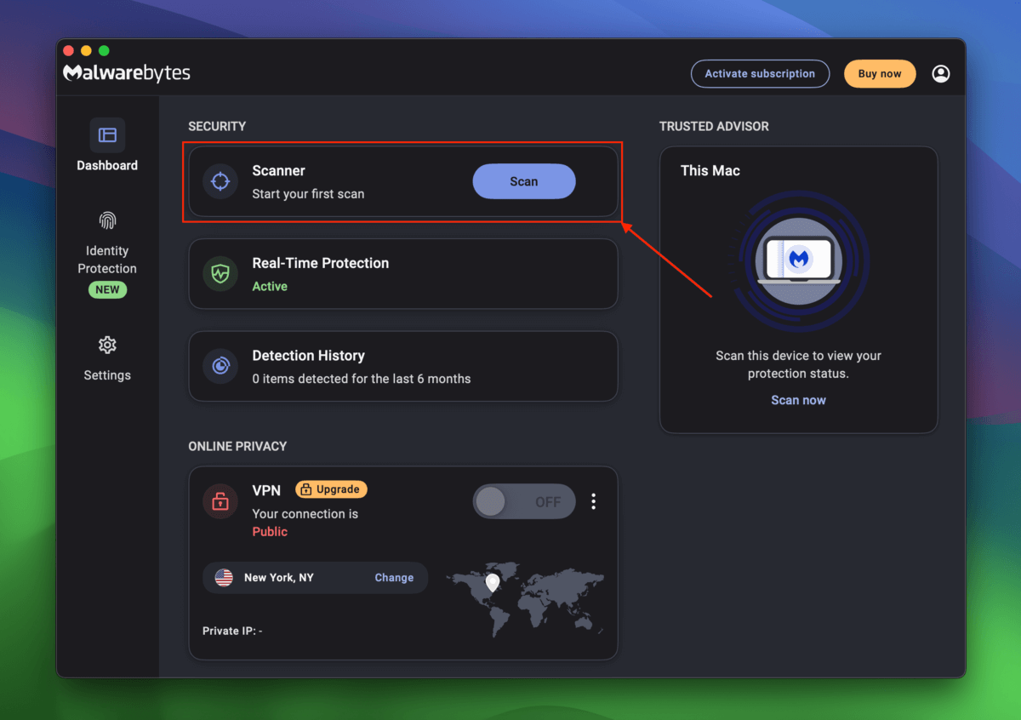Screen dimensions: 1021x720
Task: Click the green Active status text
Action: click(270, 287)
